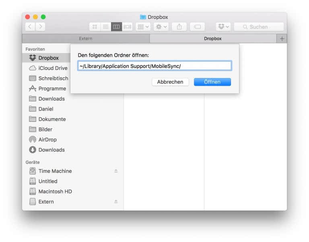Image resolution: width=309 pixels, height=242 pixels.
Task: Open the action gear menu
Action: point(161,27)
